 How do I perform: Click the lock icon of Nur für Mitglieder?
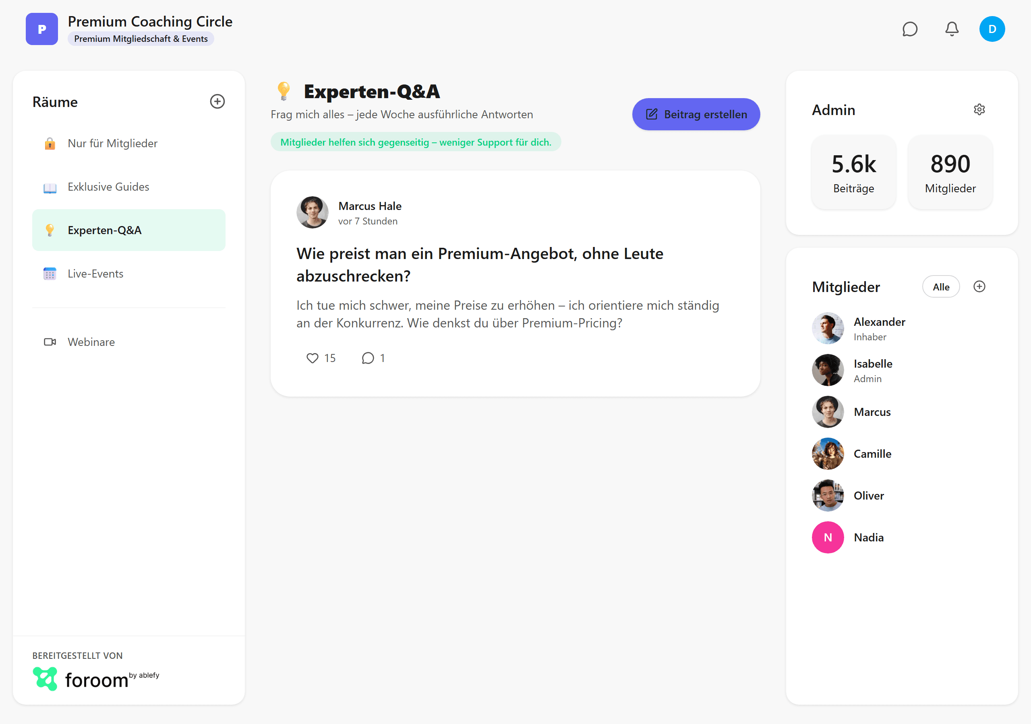point(50,144)
